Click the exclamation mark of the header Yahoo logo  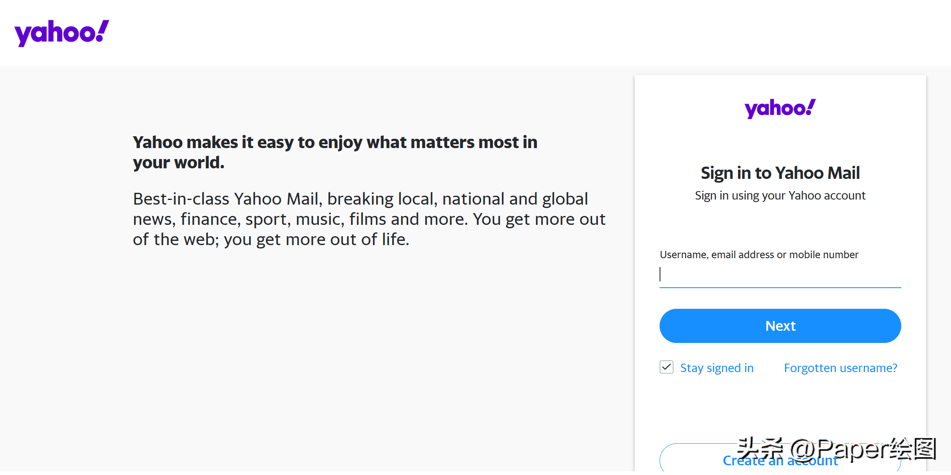pos(102,31)
